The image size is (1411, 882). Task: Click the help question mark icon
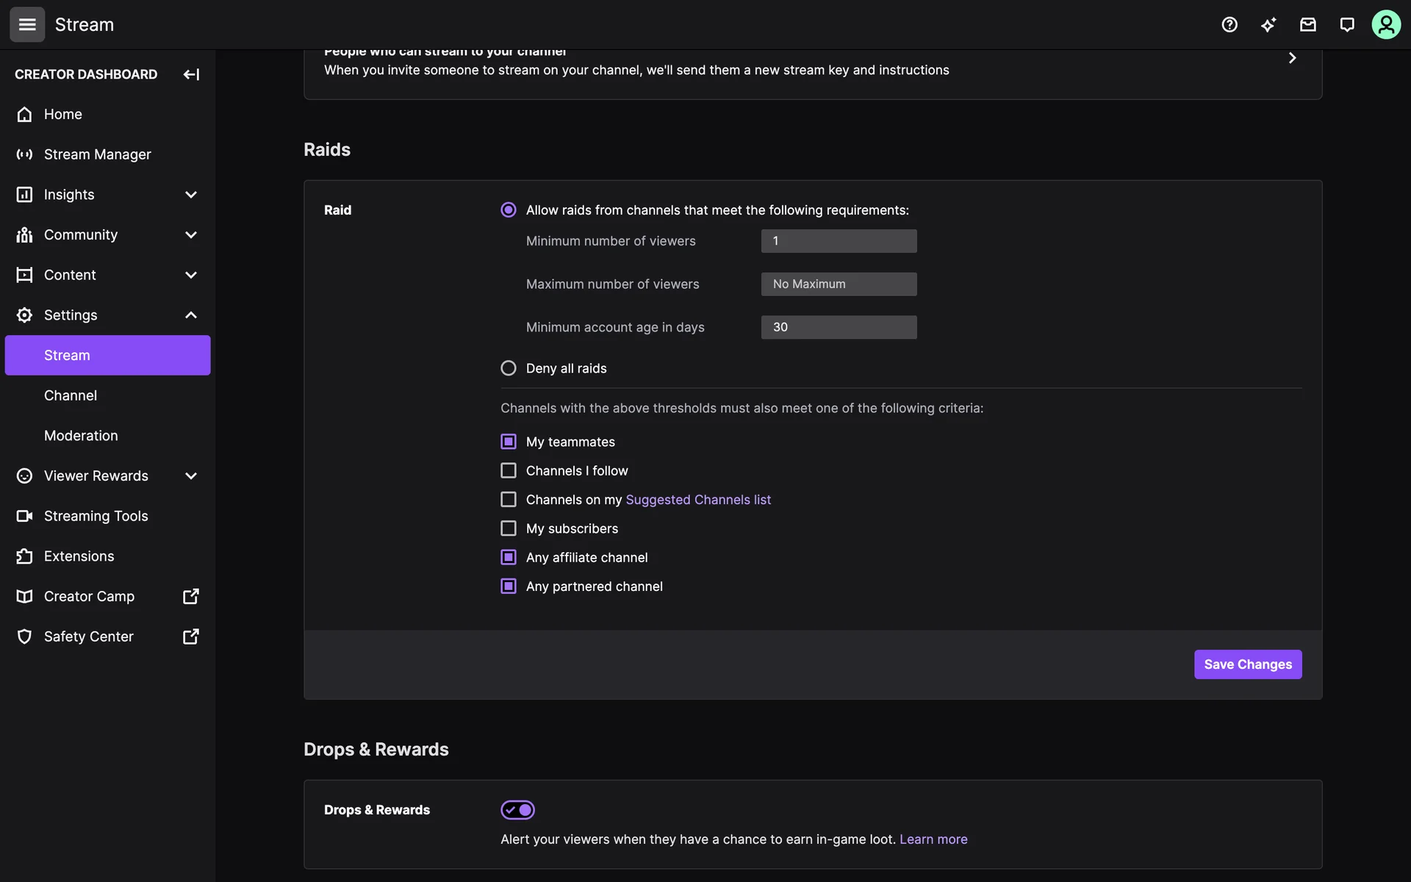(1229, 25)
